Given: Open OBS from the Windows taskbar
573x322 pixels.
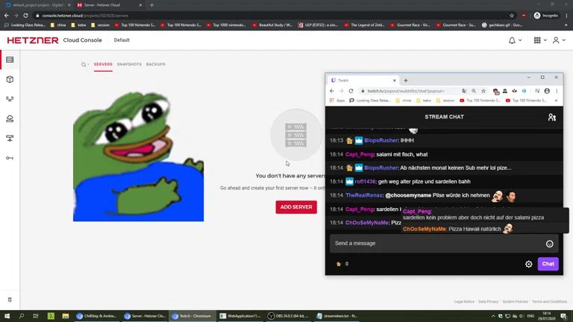Looking at the screenshot, I should pos(287,316).
